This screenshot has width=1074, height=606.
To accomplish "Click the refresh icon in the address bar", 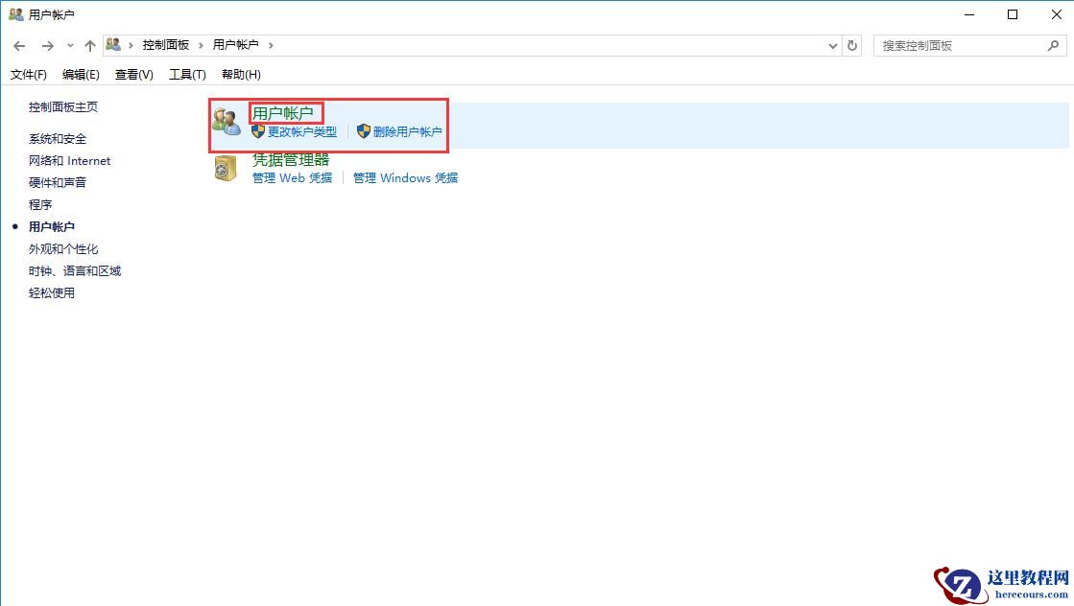I will point(852,44).
